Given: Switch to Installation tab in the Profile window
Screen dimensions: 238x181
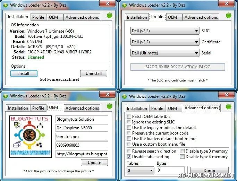Looking at the screenshot, I should pyautogui.click(x=137, y=17).
